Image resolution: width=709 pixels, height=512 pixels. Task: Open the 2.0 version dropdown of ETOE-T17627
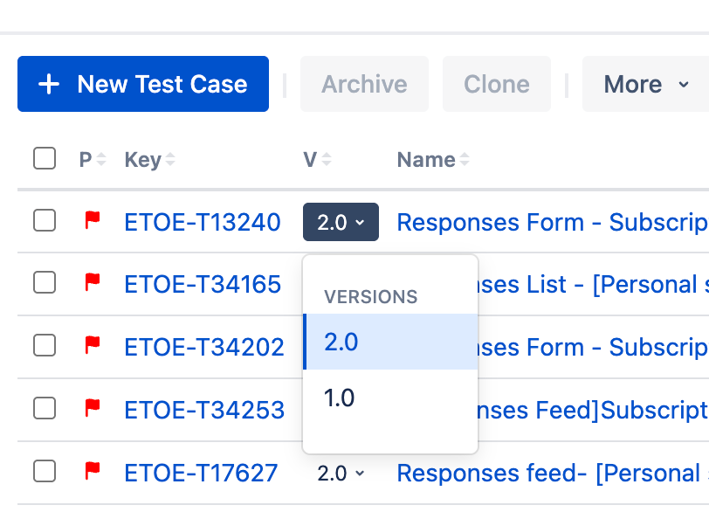[341, 474]
